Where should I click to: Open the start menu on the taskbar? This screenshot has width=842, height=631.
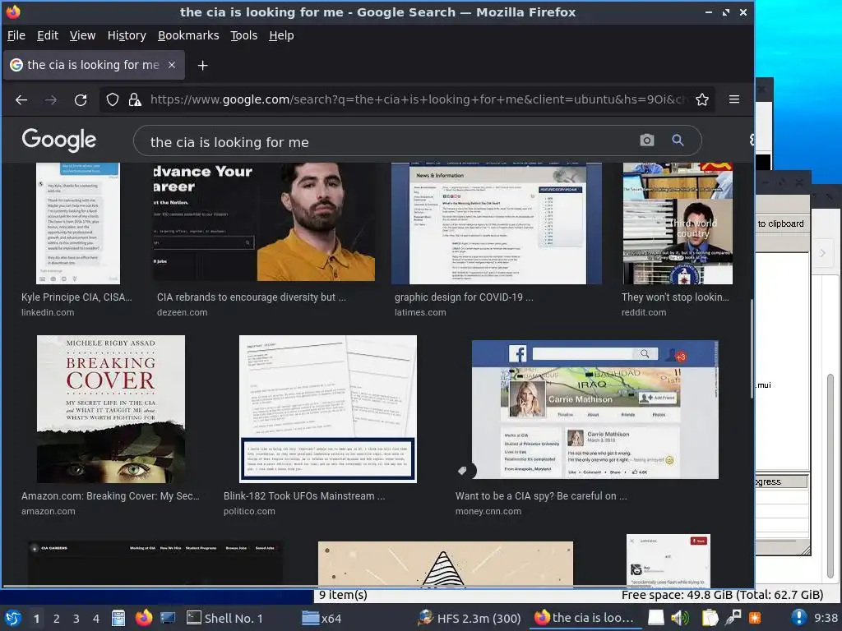(x=12, y=618)
